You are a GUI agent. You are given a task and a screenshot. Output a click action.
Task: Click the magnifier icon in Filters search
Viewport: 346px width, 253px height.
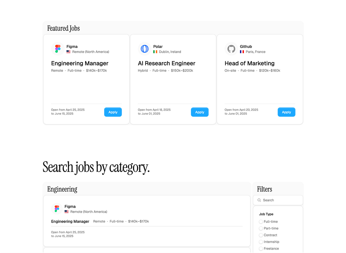259,200
